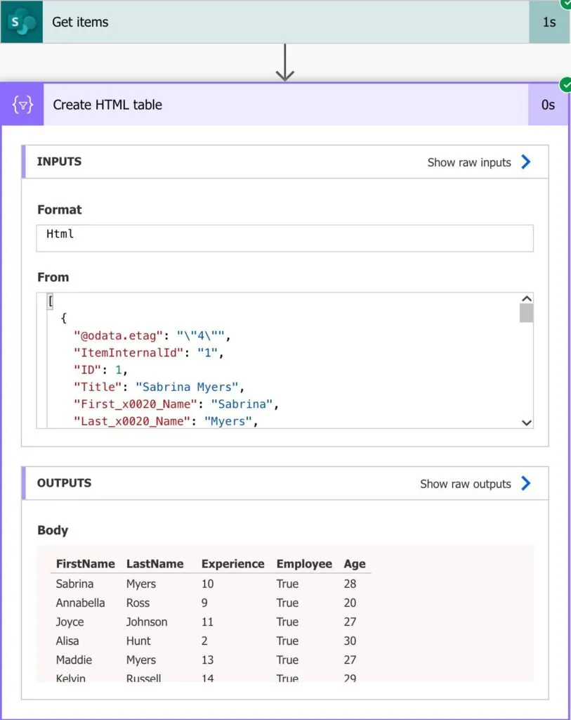
Task: Open the Show raw inputs link
Action: point(468,162)
